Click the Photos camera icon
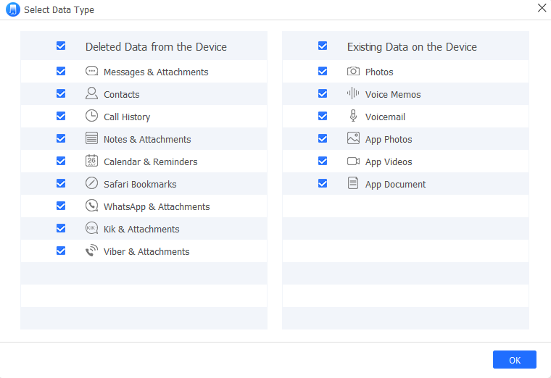The image size is (551, 378). 353,71
